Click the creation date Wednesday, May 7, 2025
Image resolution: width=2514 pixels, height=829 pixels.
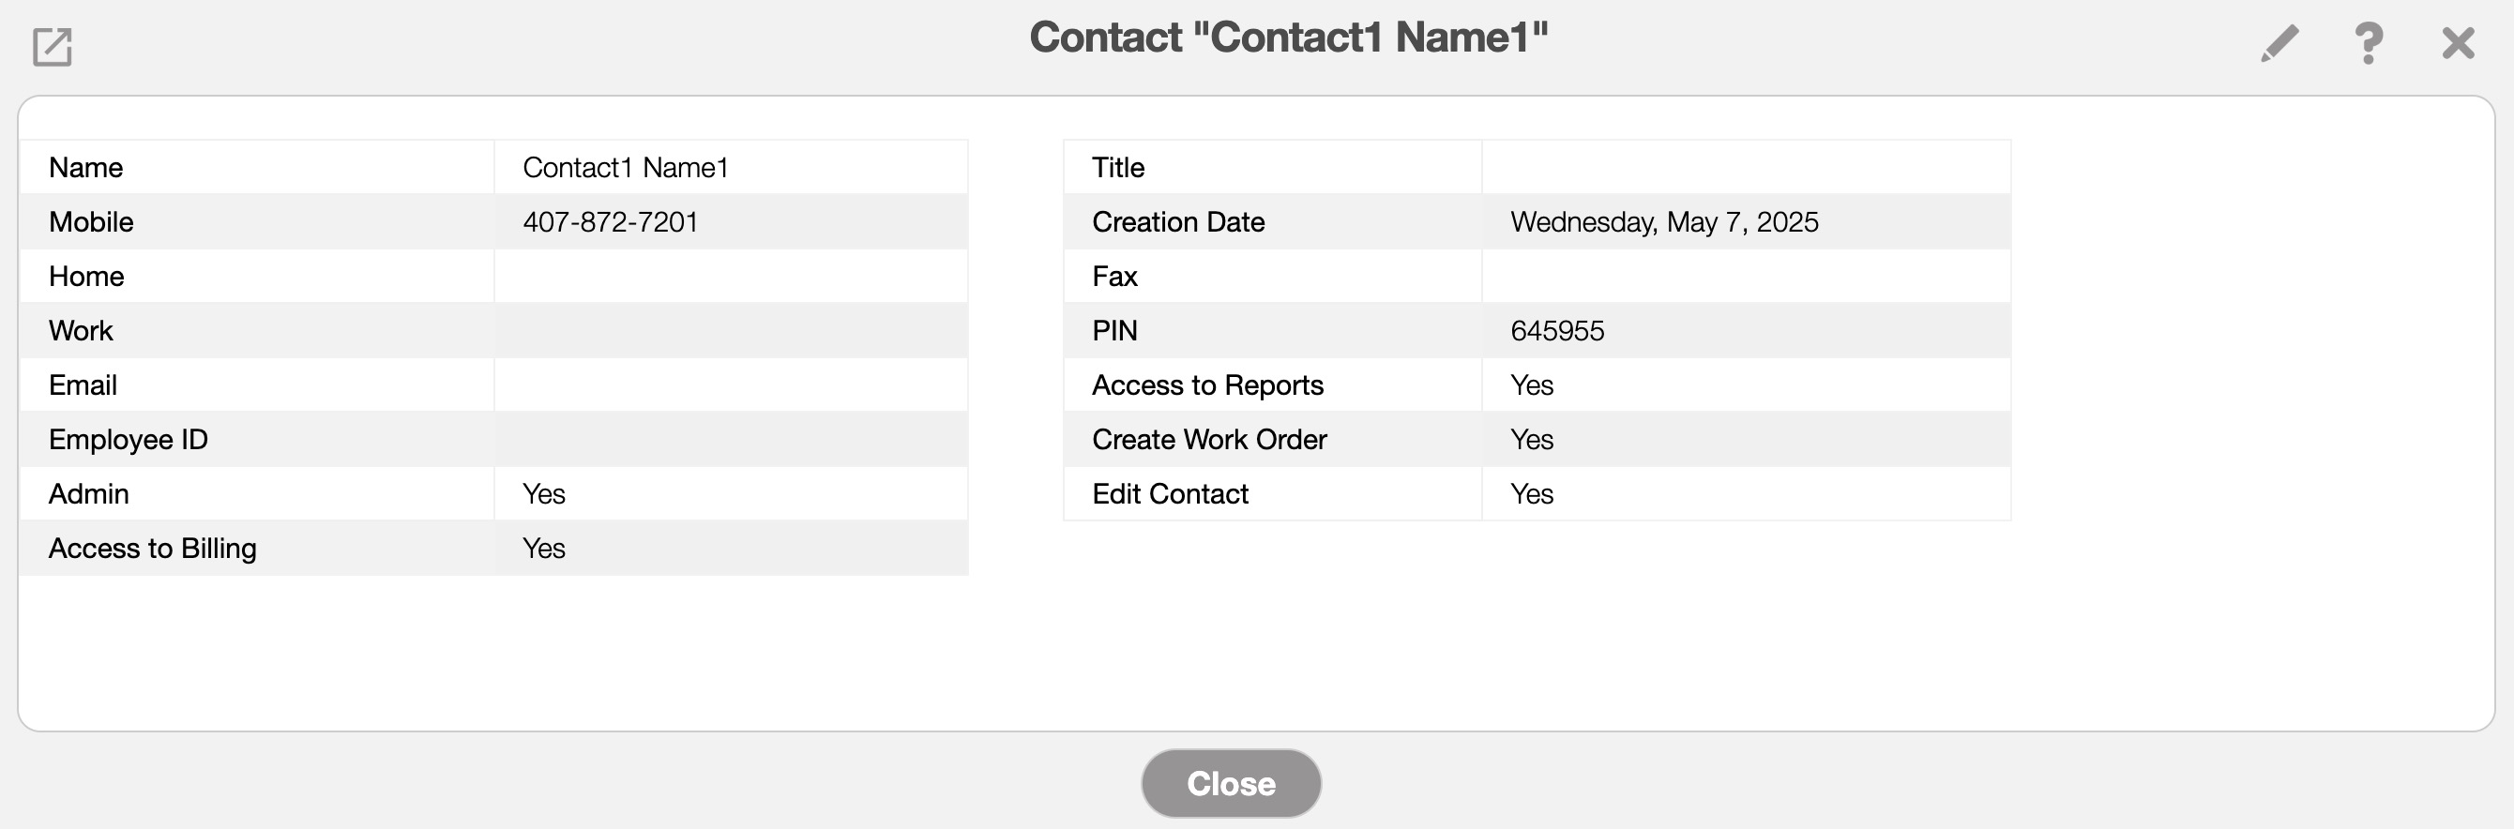(1664, 222)
